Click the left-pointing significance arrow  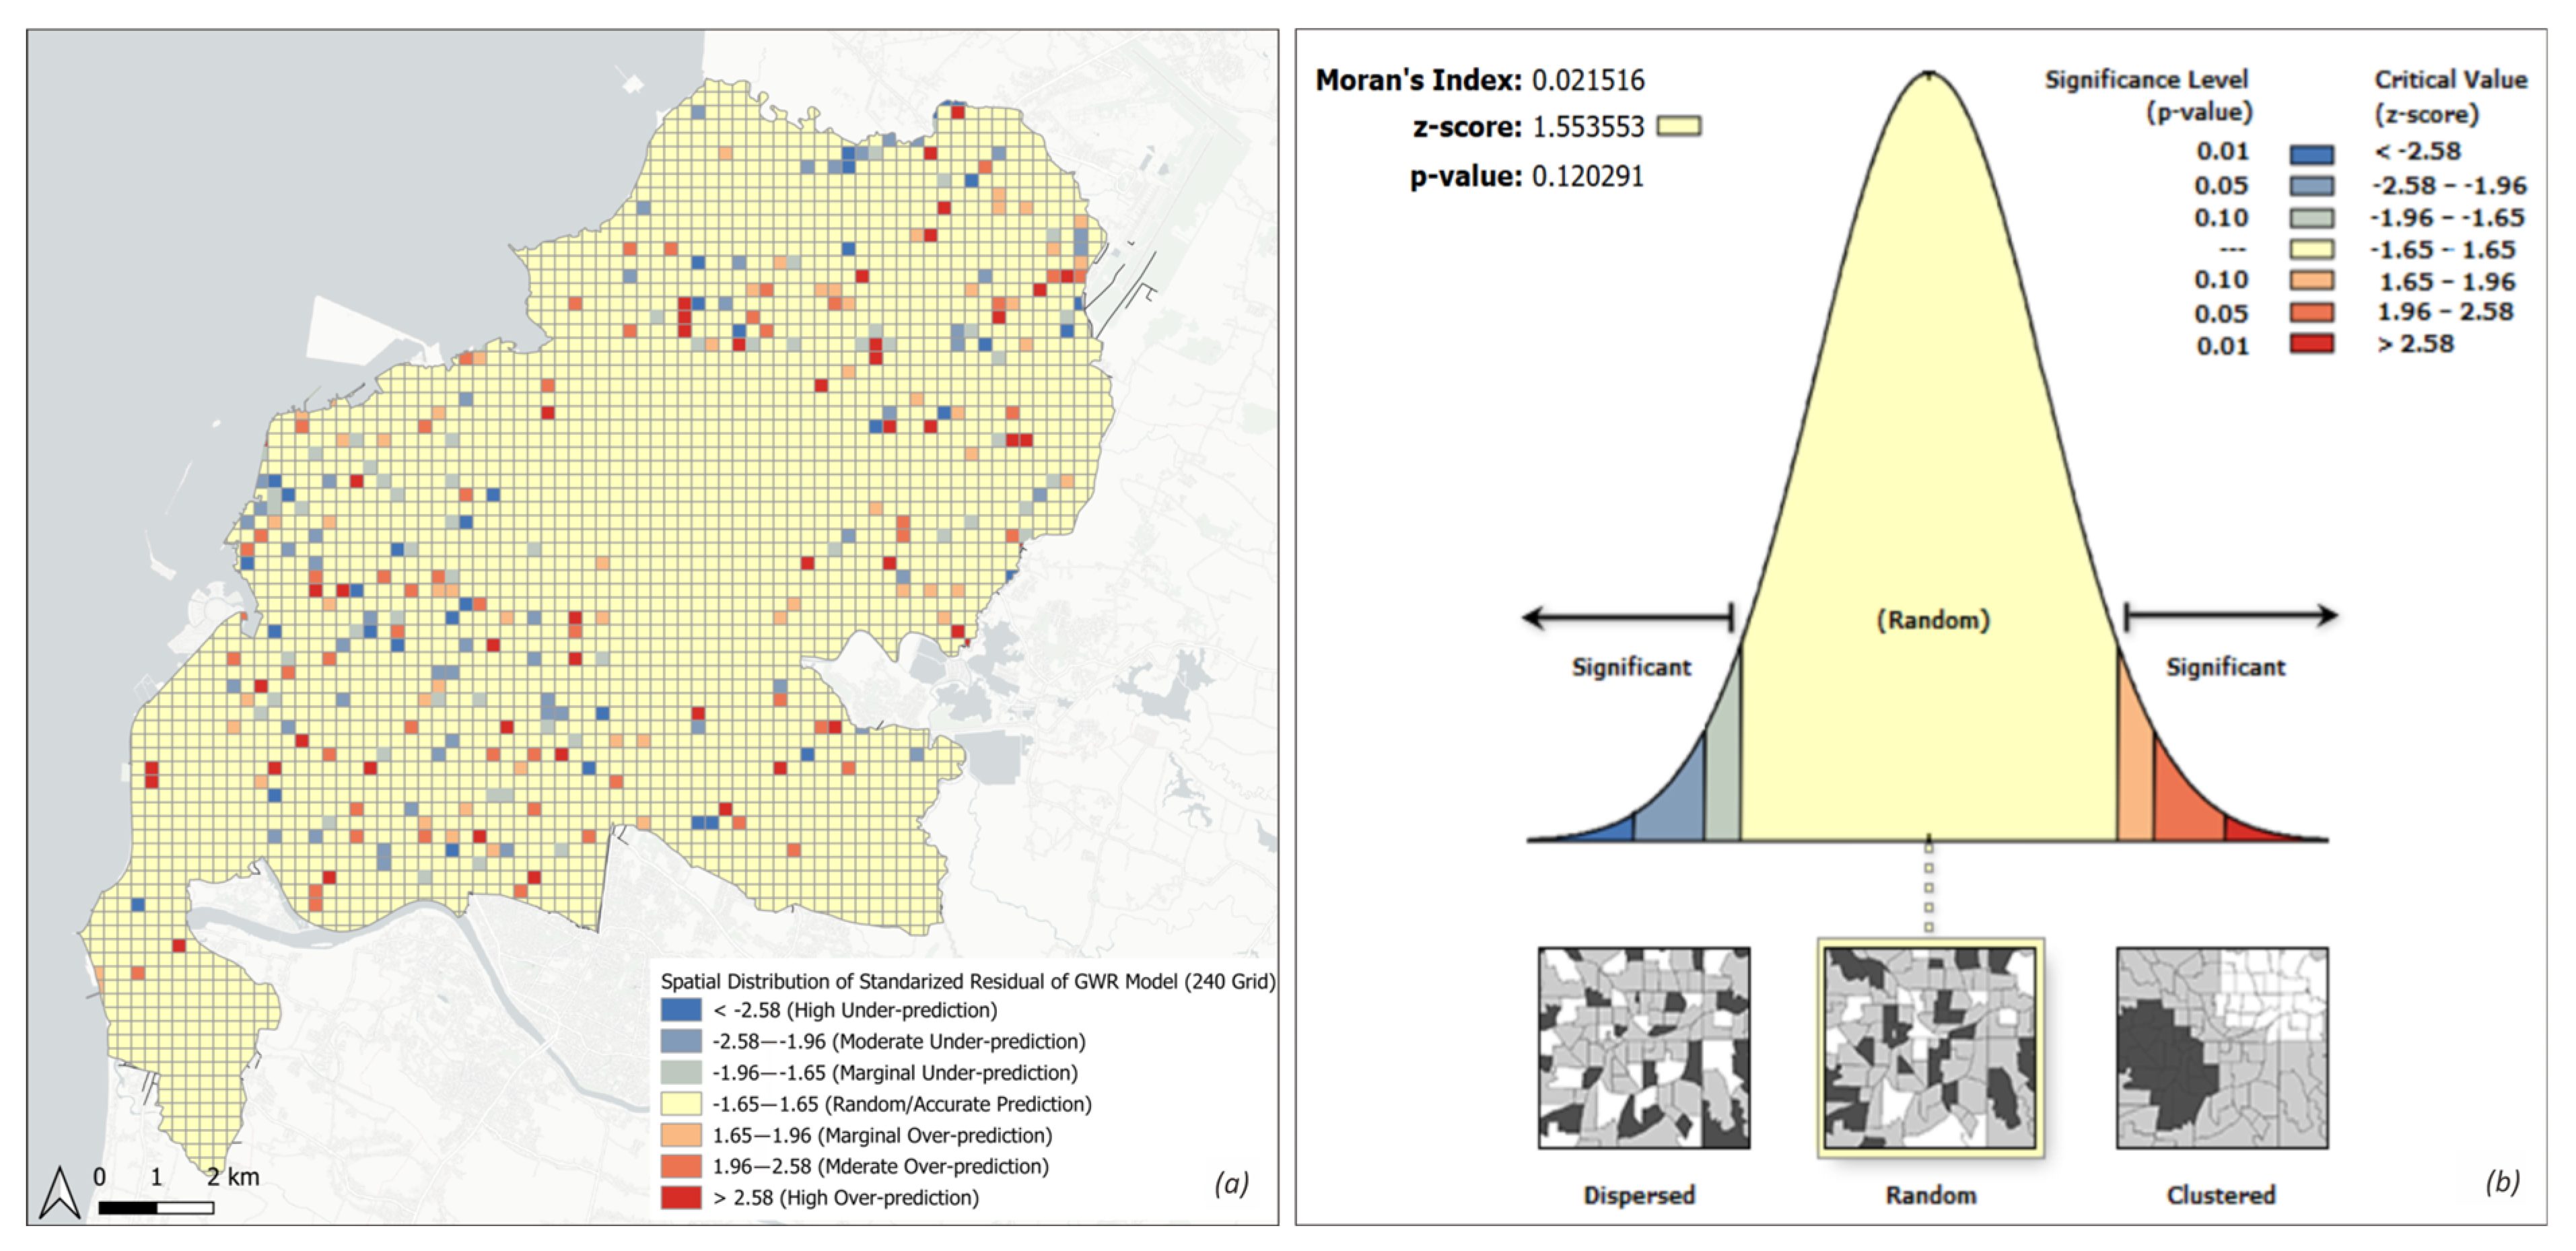tap(1627, 617)
